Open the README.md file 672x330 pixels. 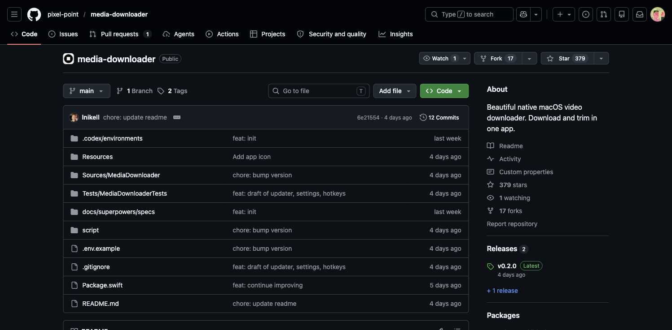point(101,304)
